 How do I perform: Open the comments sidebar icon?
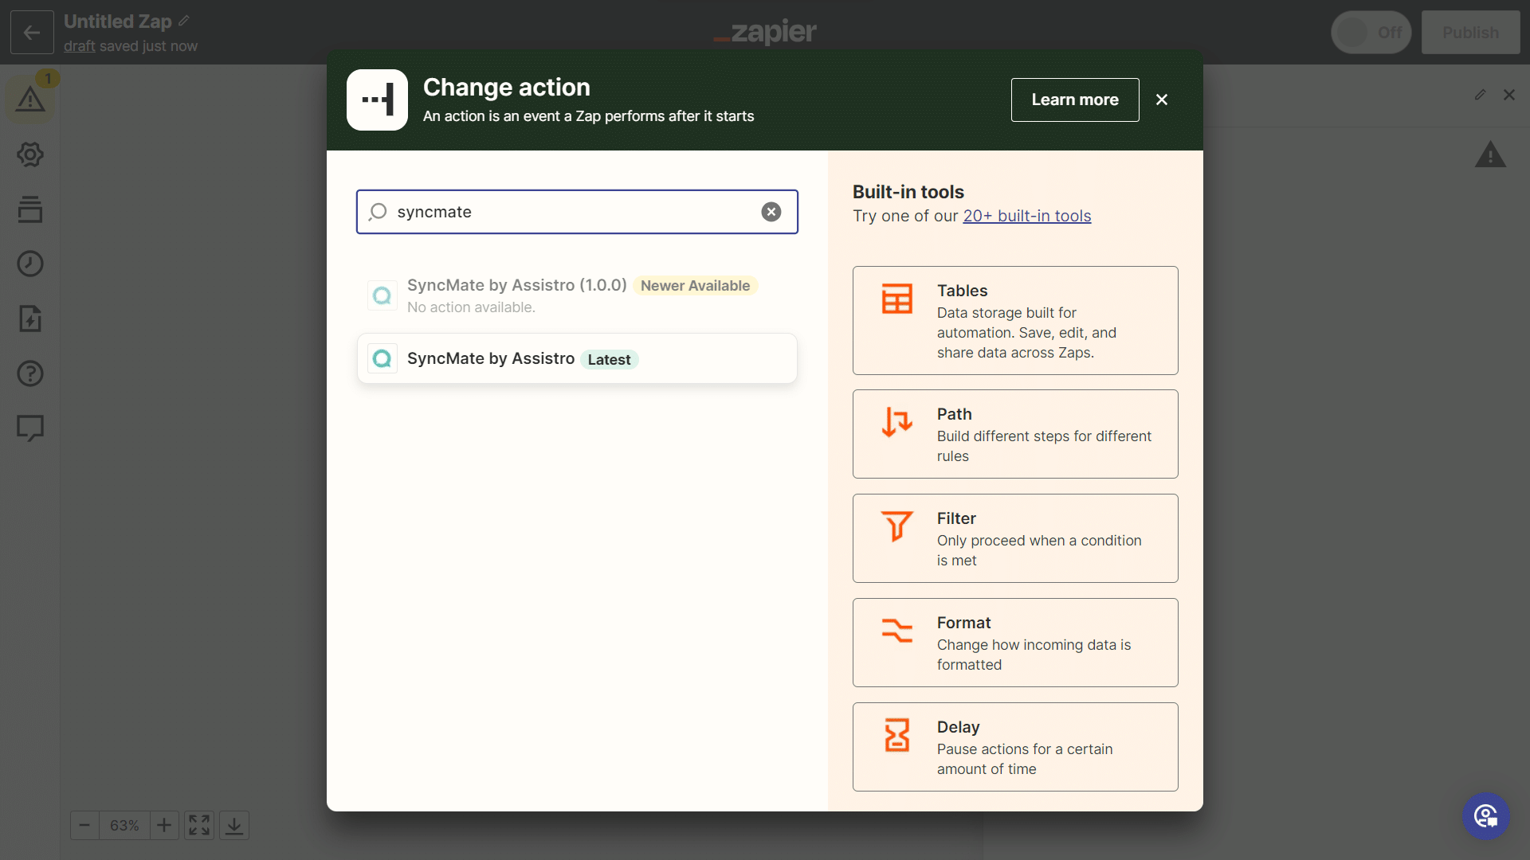pos(30,428)
